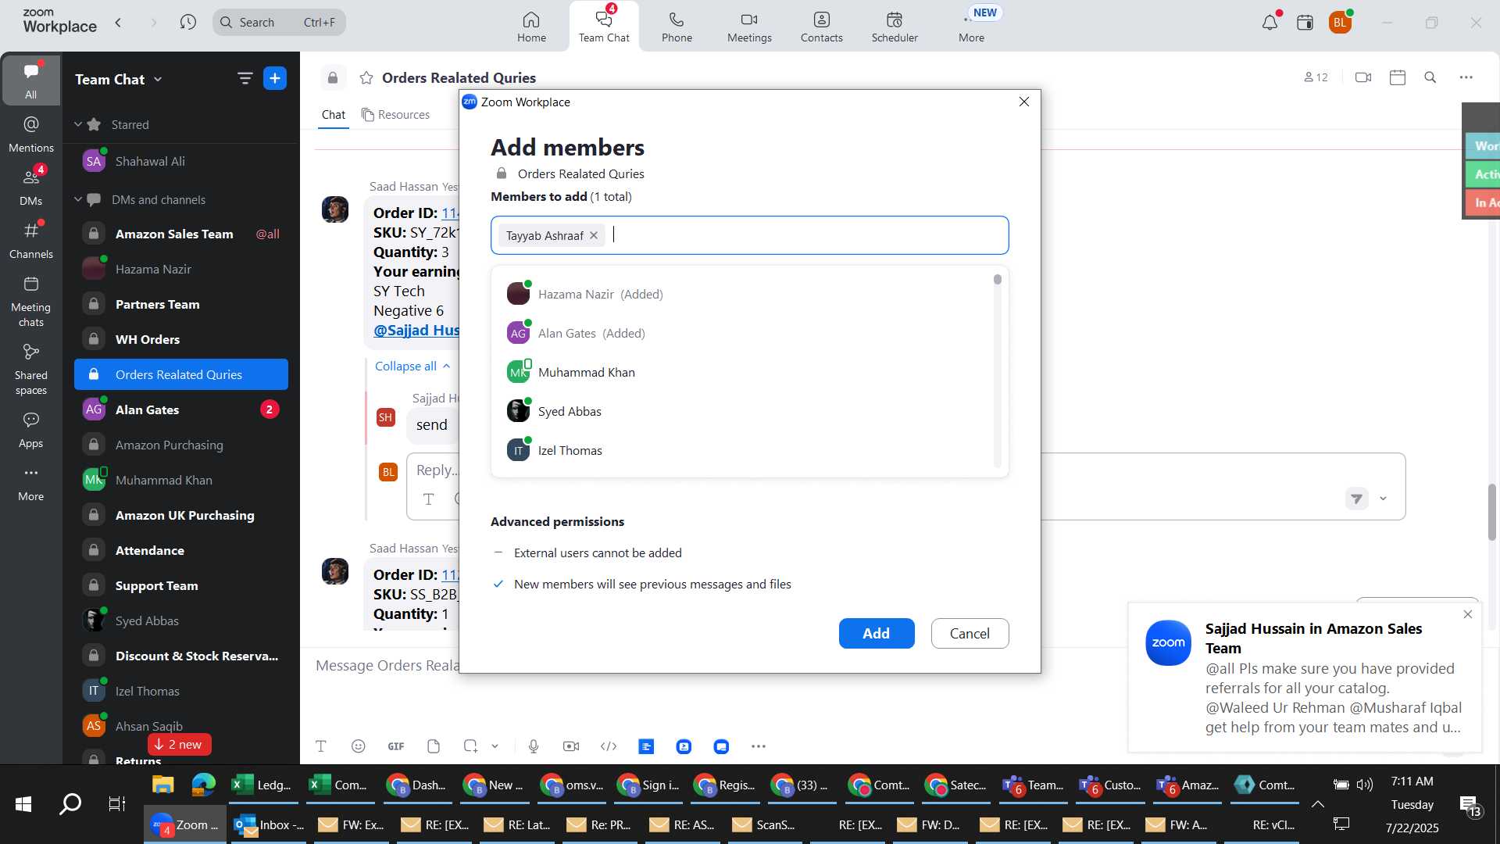Open Shahawal Ali chat

[x=181, y=161]
